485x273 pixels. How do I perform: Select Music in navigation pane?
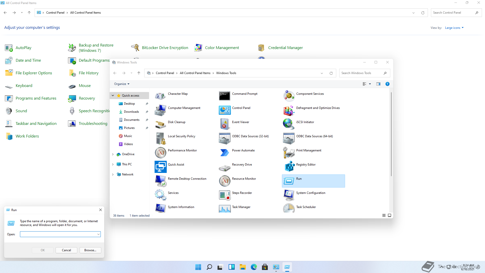[x=128, y=136]
